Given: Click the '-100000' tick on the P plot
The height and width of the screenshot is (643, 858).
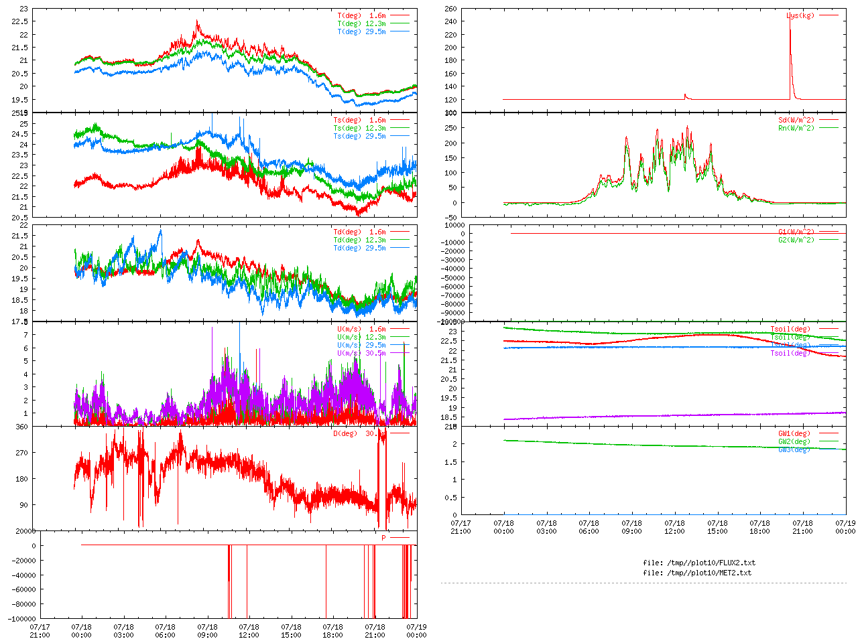Looking at the screenshot, I should (22, 619).
